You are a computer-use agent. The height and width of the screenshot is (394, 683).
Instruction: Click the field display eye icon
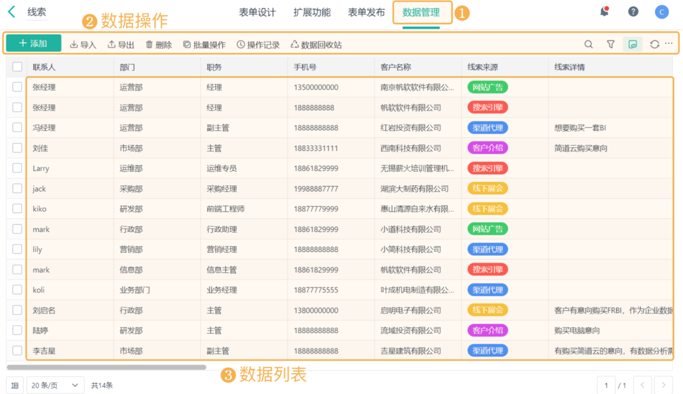[x=632, y=43]
